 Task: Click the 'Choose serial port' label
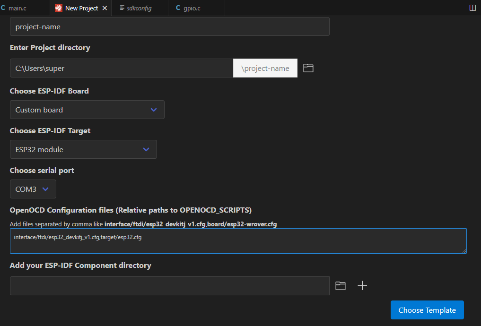(42, 171)
